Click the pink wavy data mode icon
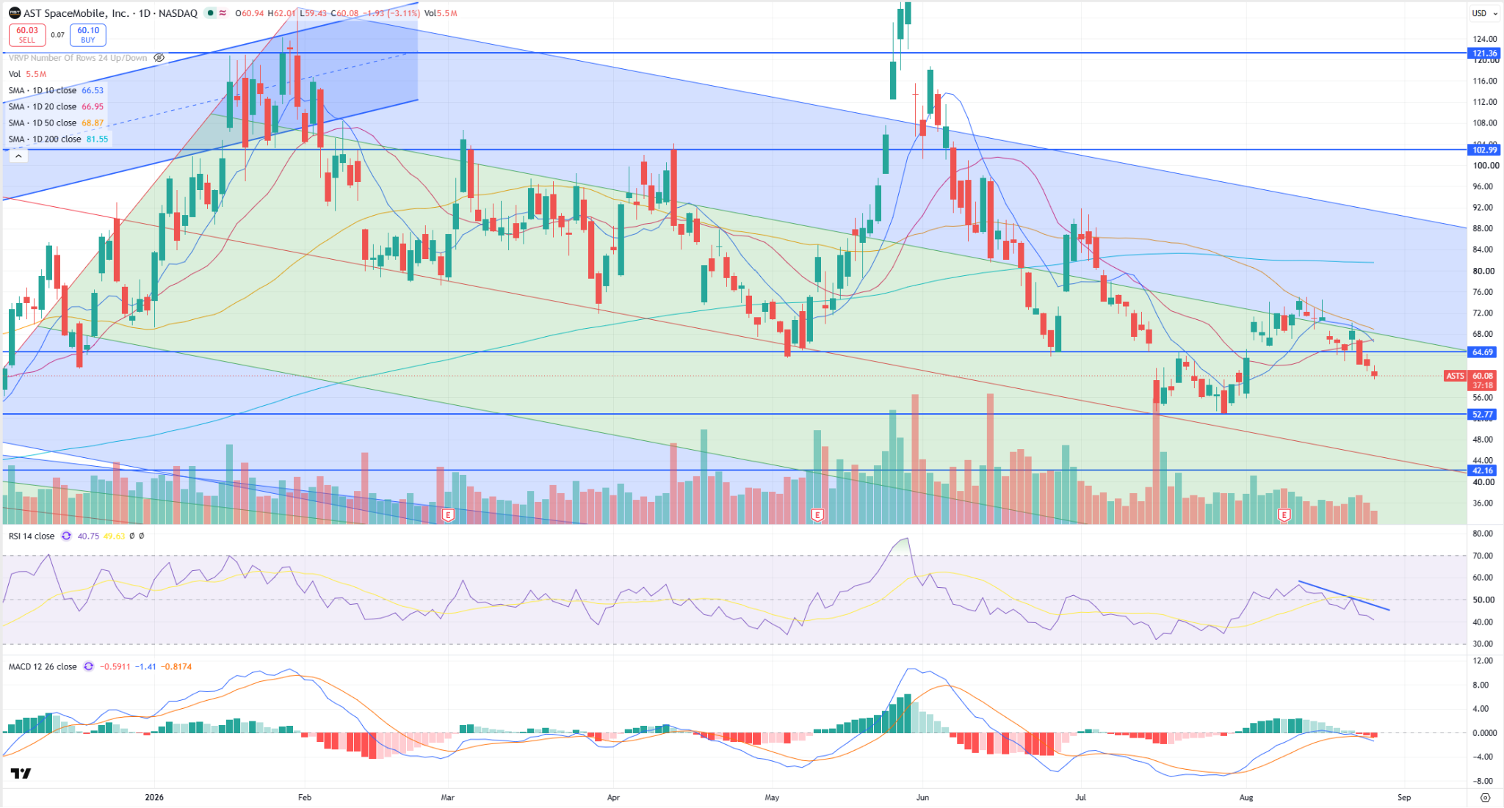This screenshot has width=1504, height=808. (x=223, y=13)
